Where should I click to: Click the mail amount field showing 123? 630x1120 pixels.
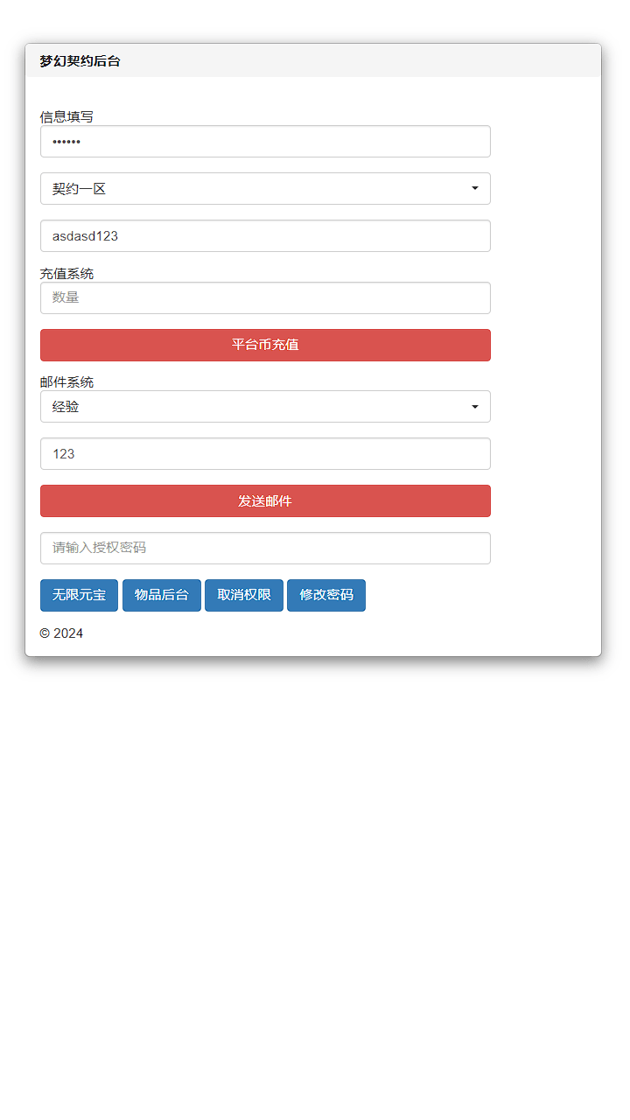(265, 453)
